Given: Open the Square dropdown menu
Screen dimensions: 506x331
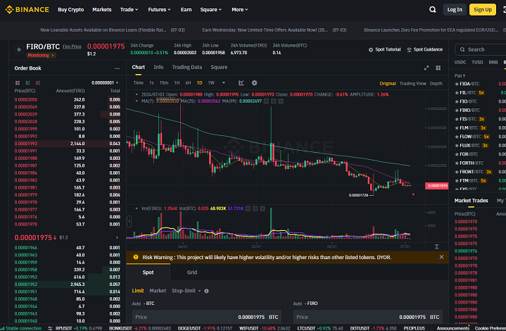Looking at the screenshot, I should click(x=211, y=10).
